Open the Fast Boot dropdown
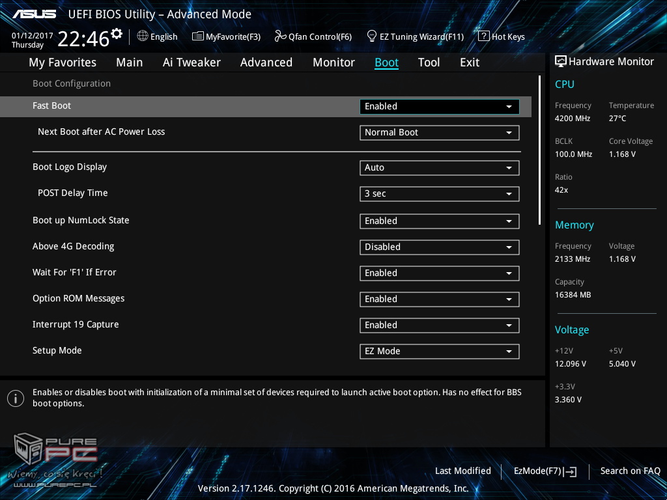 coord(439,107)
